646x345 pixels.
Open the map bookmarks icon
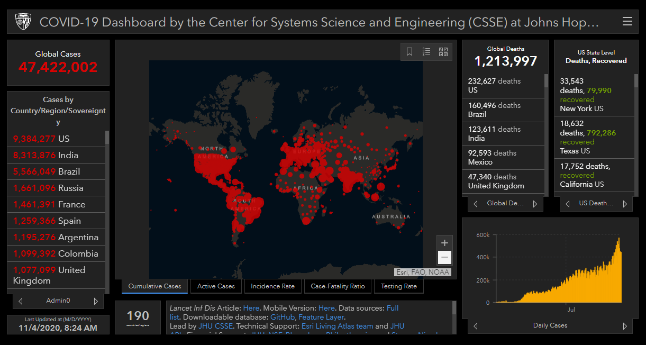pyautogui.click(x=410, y=52)
